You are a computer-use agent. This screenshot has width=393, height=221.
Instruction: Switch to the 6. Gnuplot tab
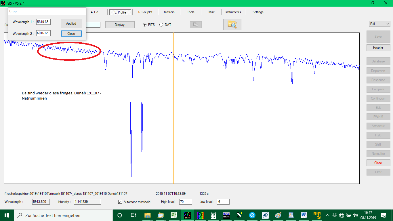click(145, 12)
